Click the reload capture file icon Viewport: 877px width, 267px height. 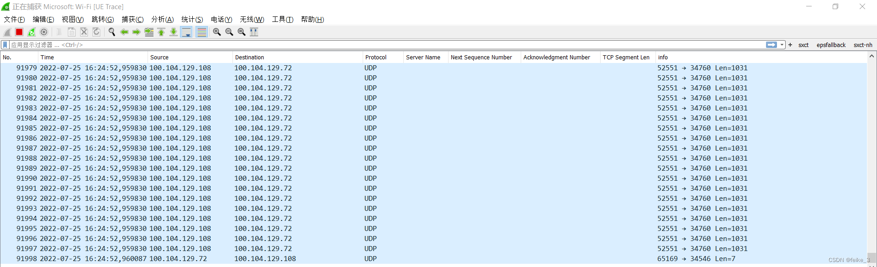96,32
